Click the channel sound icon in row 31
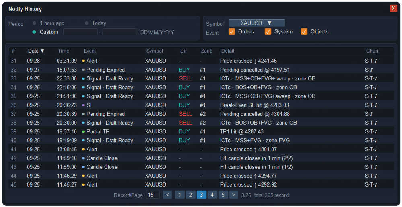Screen dimensions: 402x207 (376, 61)
